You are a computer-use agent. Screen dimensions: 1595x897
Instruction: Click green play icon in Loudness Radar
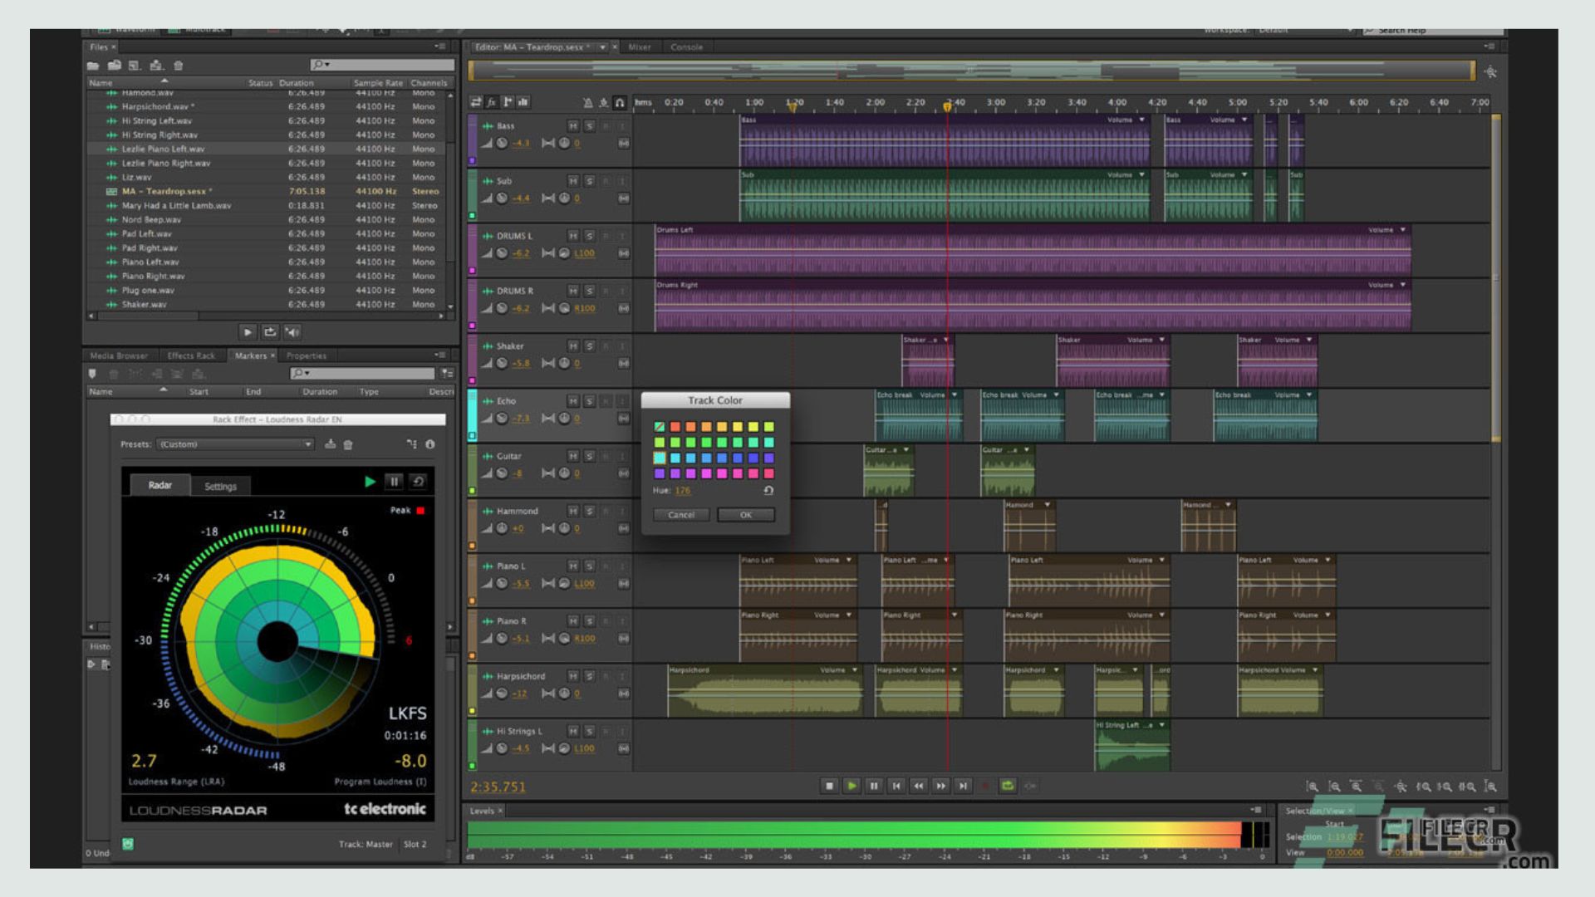[370, 482]
